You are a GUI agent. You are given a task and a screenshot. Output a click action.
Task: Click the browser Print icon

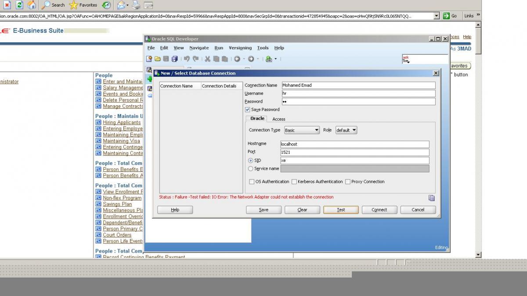point(136,5)
